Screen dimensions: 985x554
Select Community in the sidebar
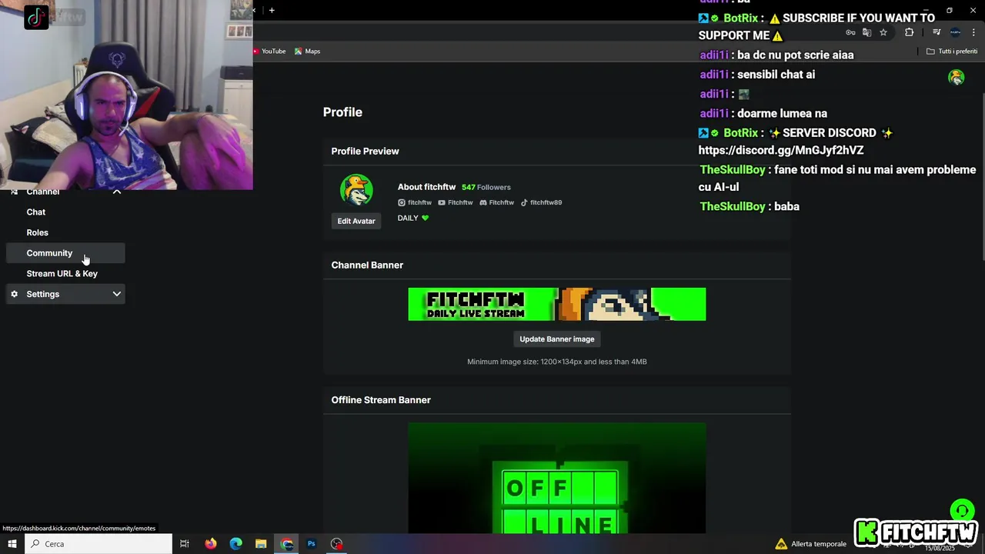(x=65, y=253)
